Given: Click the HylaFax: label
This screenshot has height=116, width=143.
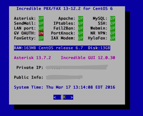Looking at the screenshot, I should (x=98, y=38).
